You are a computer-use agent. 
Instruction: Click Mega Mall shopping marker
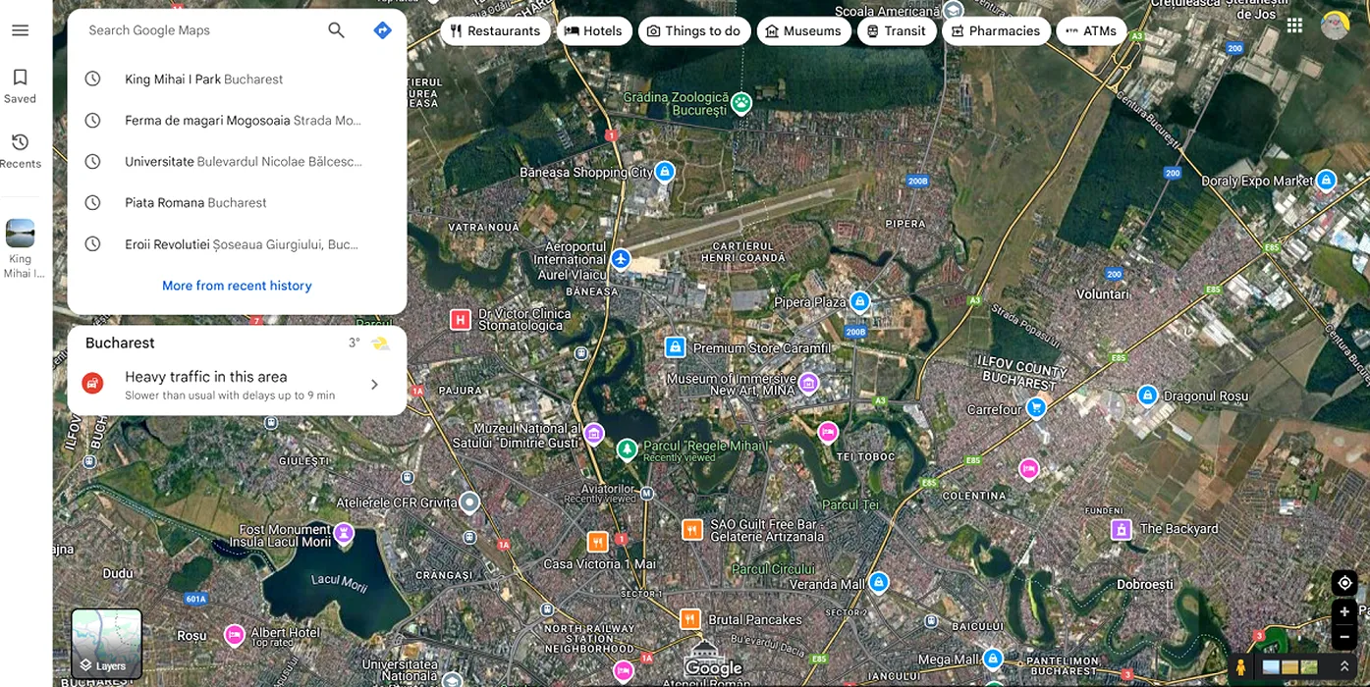coord(993,659)
